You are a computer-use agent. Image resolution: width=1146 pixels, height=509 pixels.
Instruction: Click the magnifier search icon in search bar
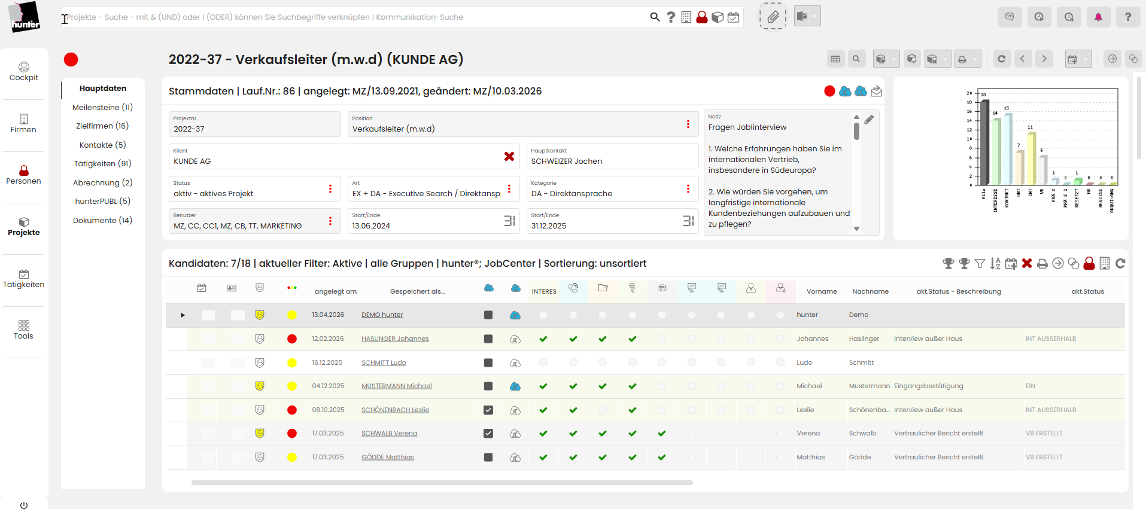click(655, 17)
